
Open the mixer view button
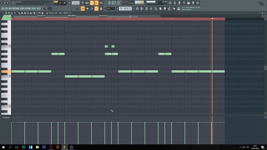(x=151, y=8)
